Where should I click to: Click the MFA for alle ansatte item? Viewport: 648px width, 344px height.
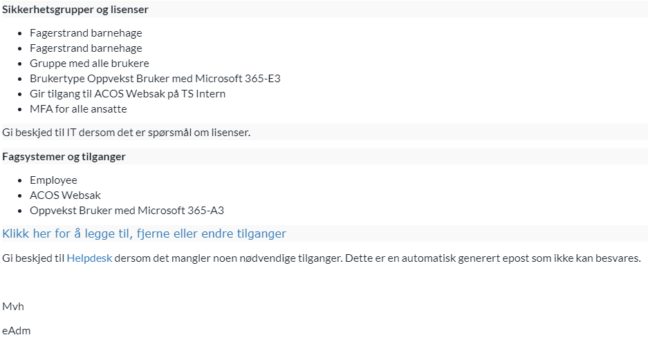pos(78,109)
